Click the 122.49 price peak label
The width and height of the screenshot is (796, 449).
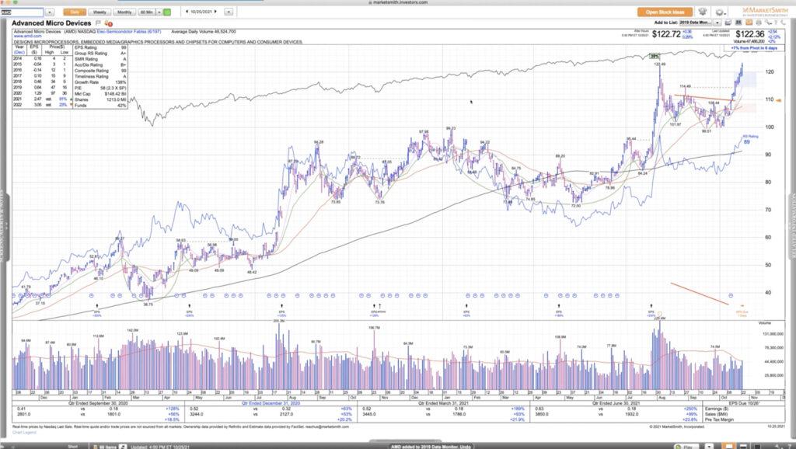pyautogui.click(x=659, y=64)
